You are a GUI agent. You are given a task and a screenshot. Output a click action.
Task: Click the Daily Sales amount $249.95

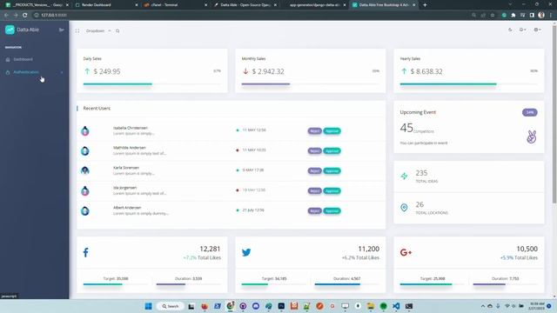click(107, 71)
